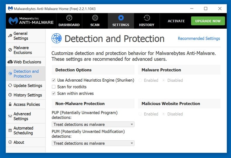This screenshot has height=158, width=231.
Task: Open the About section
Action: (26, 142)
